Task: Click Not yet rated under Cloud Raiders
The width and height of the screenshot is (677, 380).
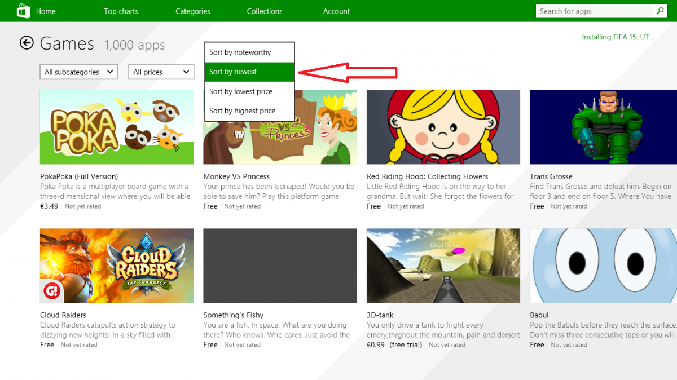Action: (79, 345)
